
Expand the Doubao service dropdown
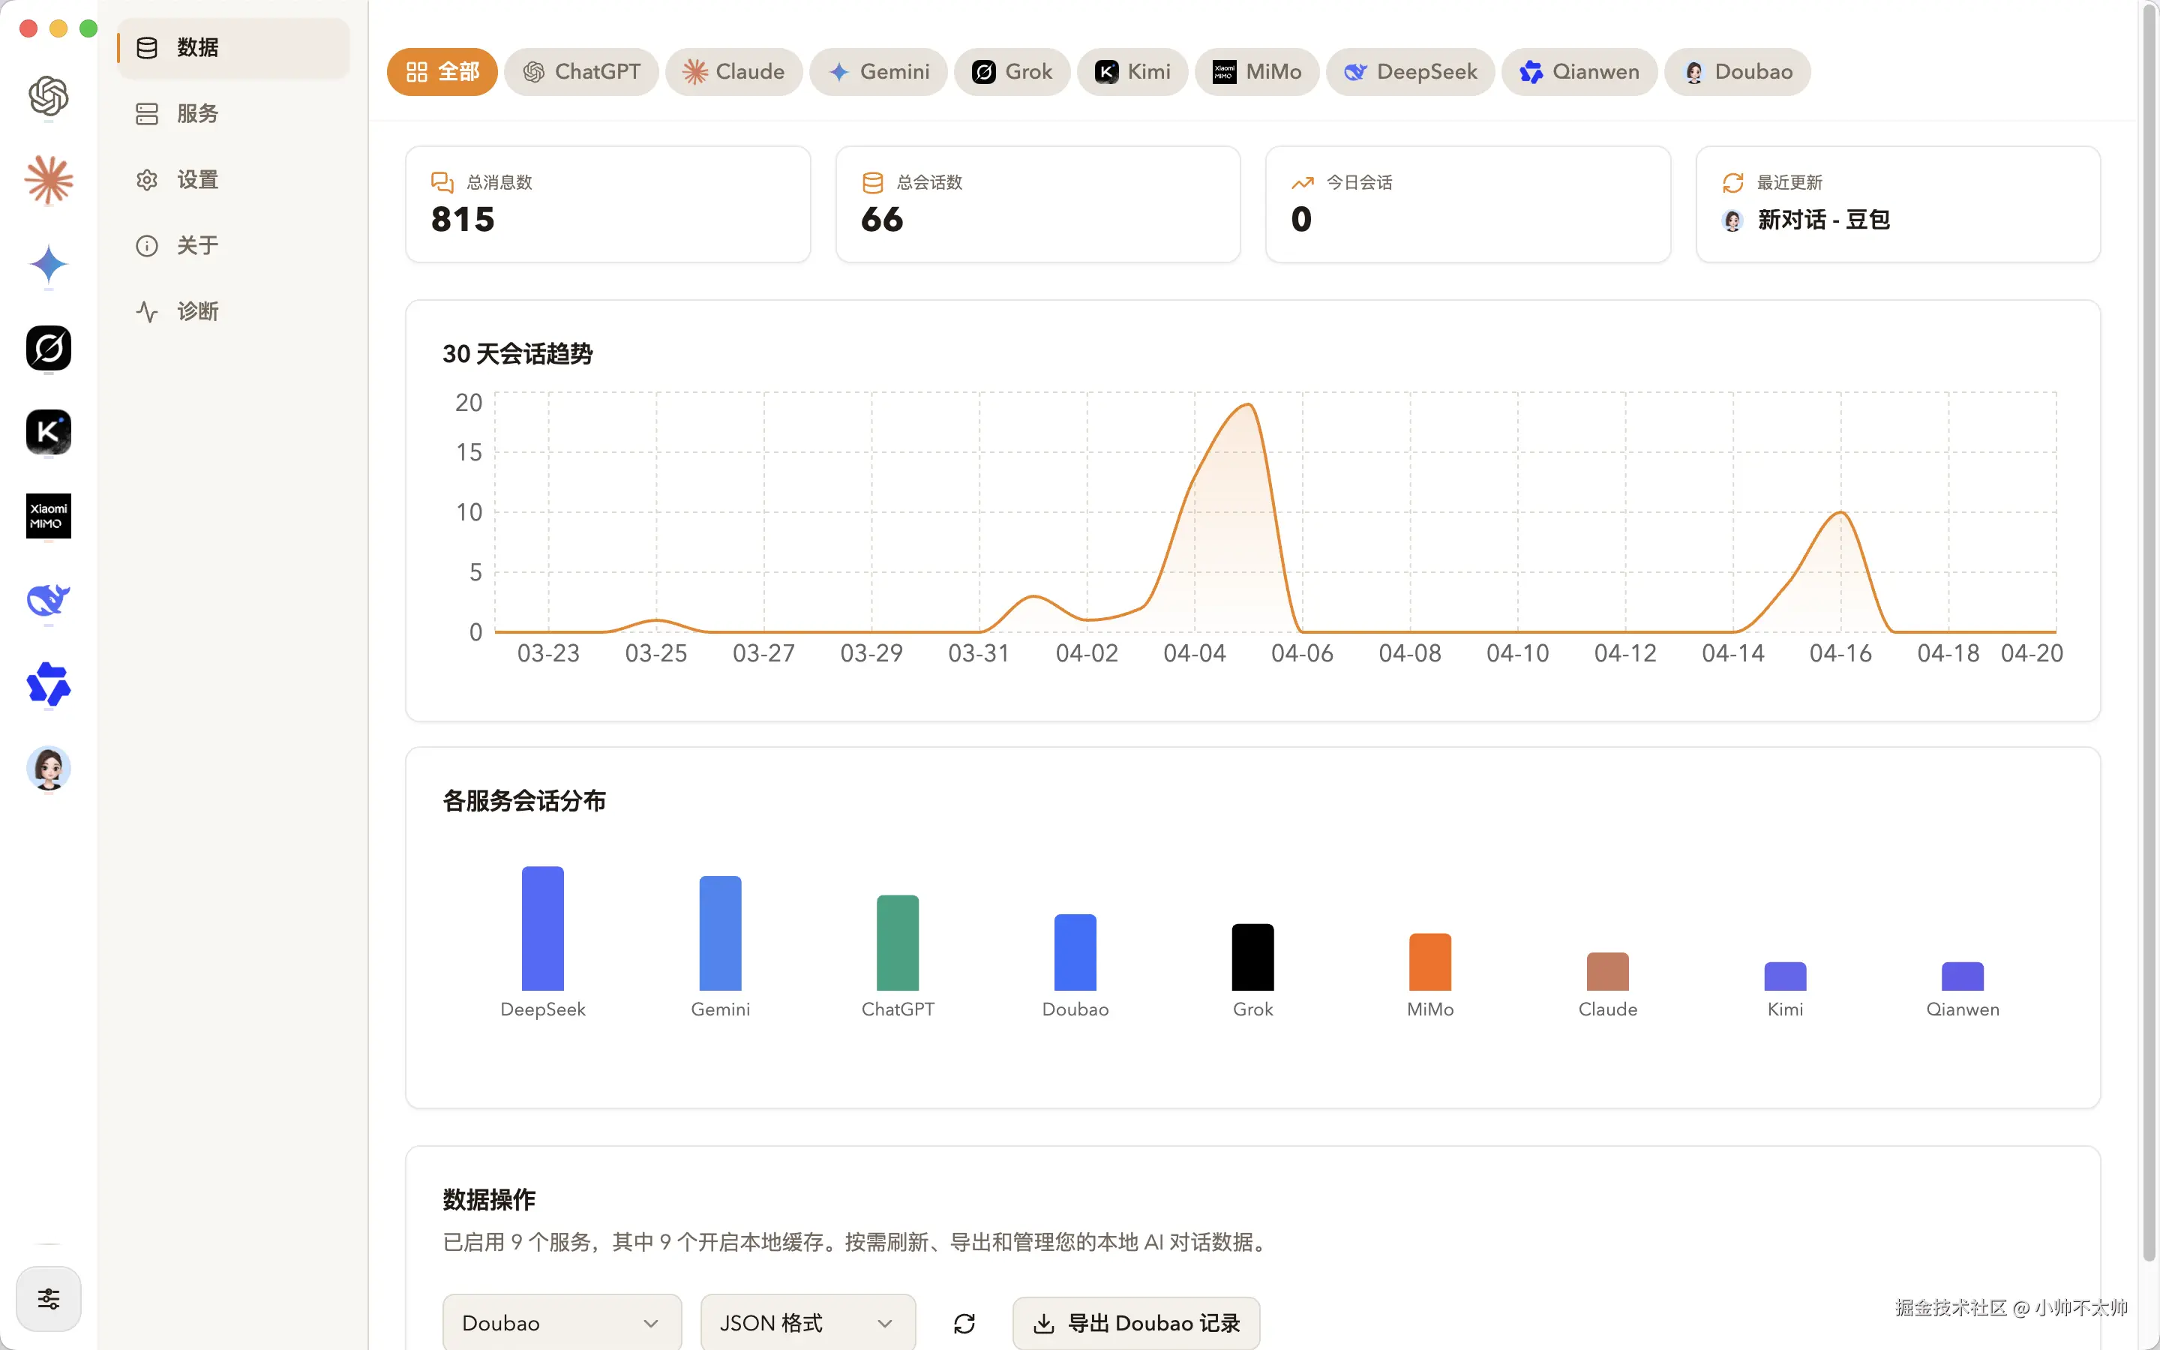coord(562,1323)
